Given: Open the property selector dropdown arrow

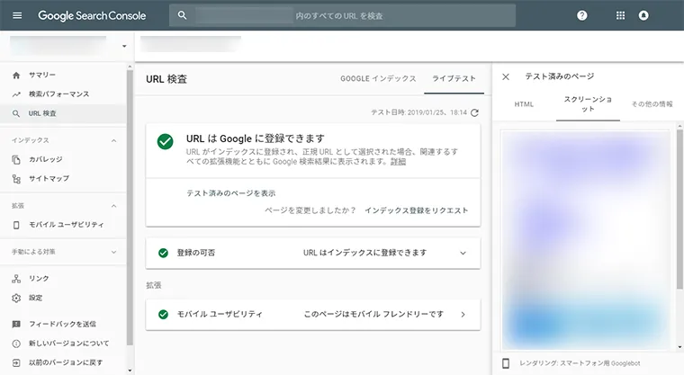Looking at the screenshot, I should 124,46.
